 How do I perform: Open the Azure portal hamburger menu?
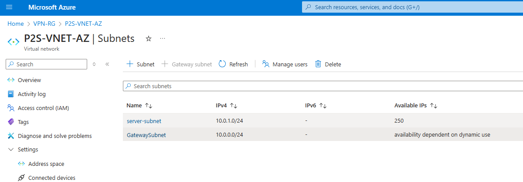10,7
